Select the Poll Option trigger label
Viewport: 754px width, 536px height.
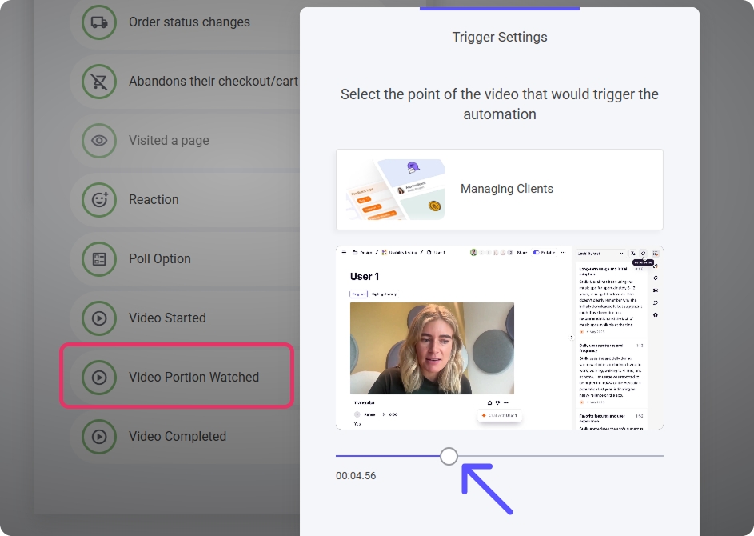click(160, 259)
